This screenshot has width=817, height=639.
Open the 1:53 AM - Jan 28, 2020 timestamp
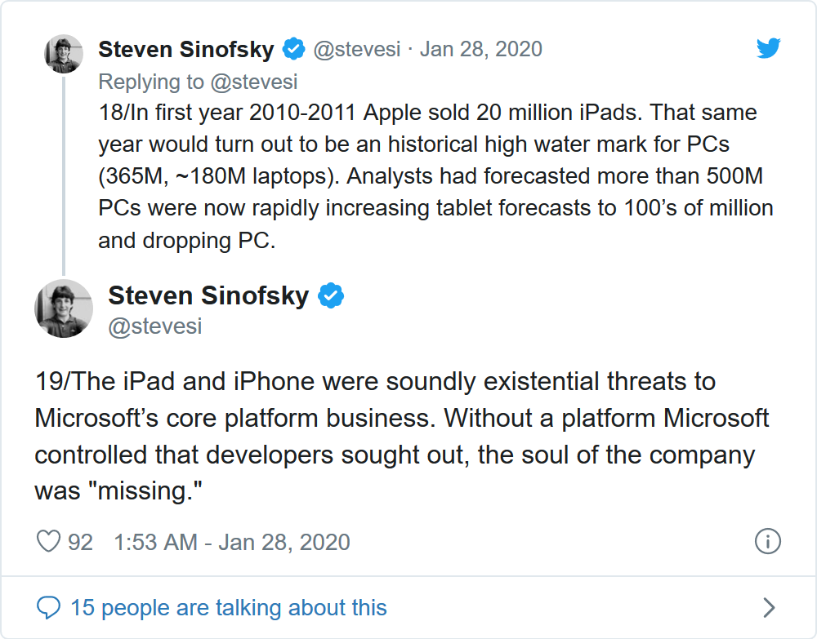[232, 542]
